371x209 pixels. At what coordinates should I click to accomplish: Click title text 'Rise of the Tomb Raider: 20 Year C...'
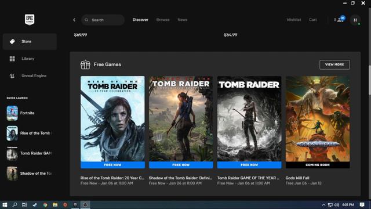click(x=112, y=178)
